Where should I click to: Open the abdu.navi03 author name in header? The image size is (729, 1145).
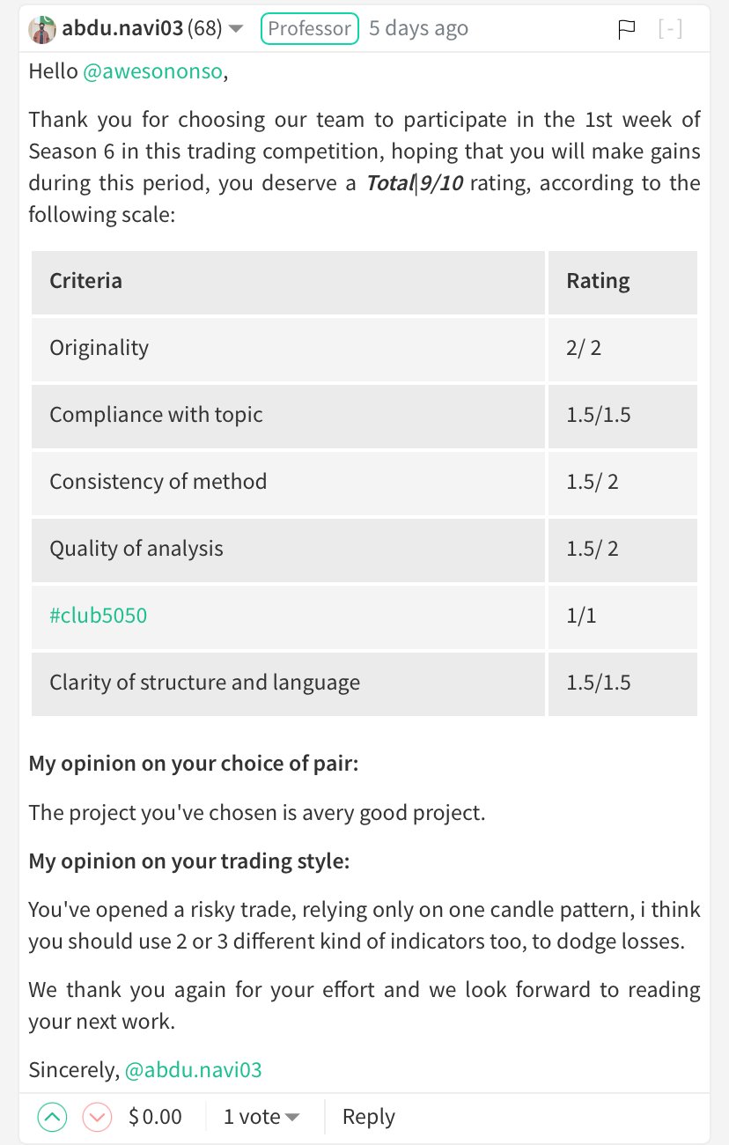pos(121,29)
